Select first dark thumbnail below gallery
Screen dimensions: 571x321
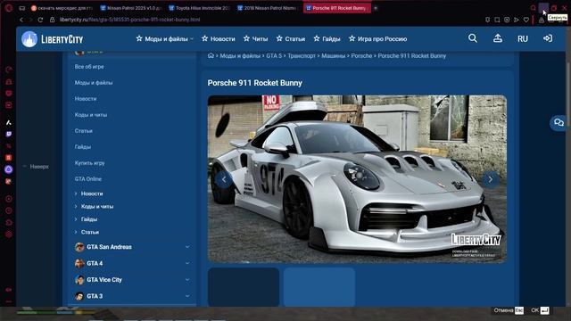point(244,287)
